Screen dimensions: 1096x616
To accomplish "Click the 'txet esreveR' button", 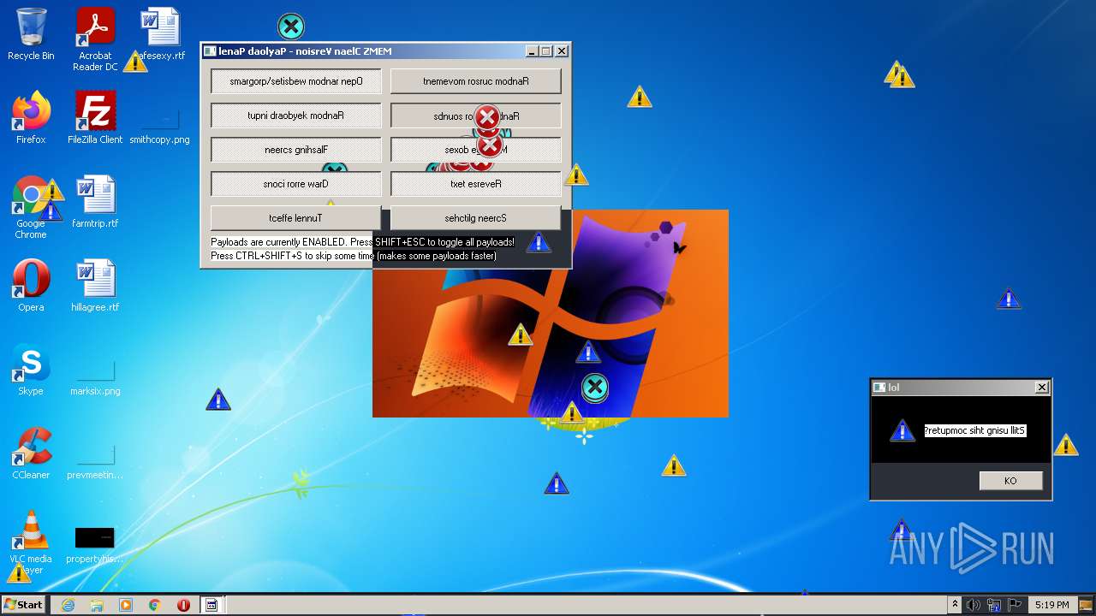I will pyautogui.click(x=476, y=184).
